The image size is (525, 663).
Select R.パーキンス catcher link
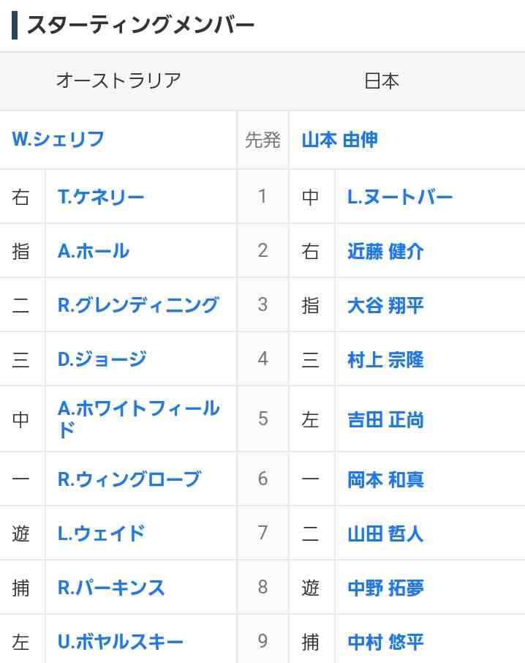110,588
